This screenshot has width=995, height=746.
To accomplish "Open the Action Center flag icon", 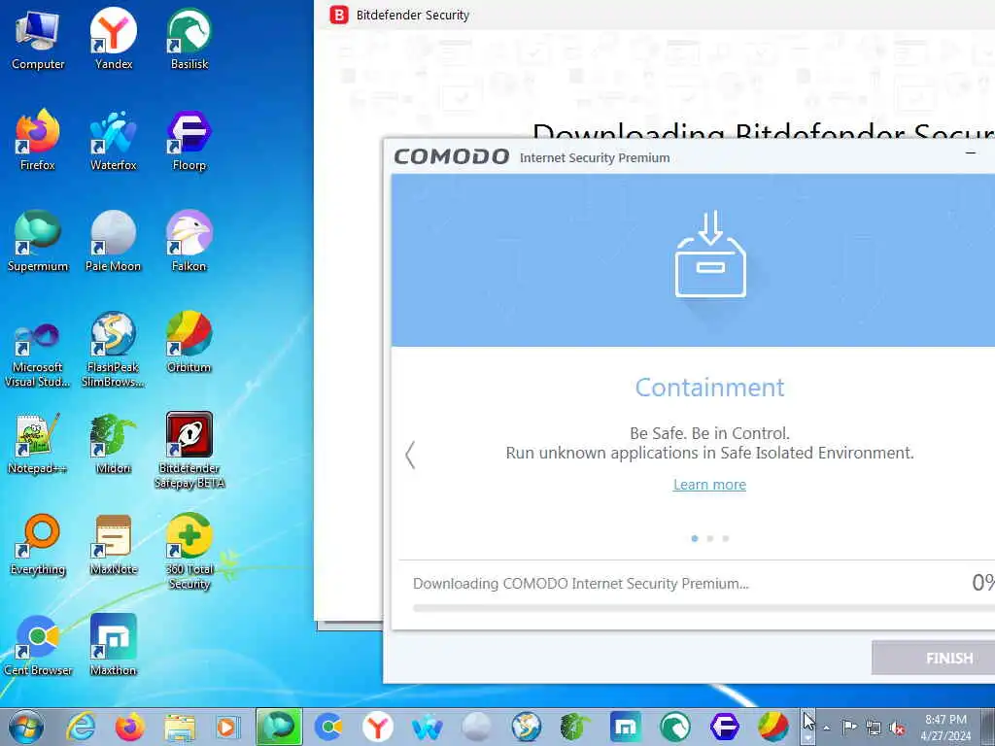I will [x=849, y=727].
